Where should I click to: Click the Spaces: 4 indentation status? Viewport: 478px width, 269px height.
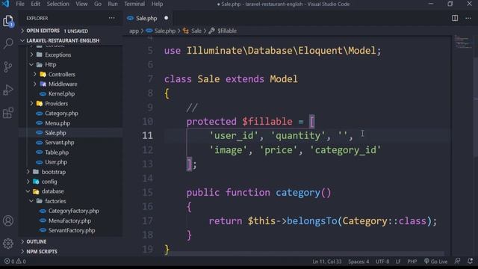358,262
